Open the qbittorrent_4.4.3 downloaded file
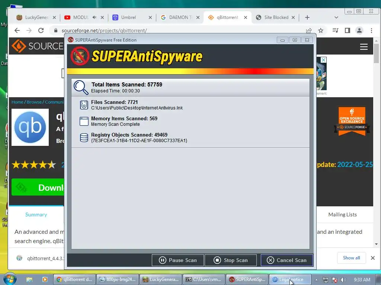This screenshot has height=285, width=381. click(x=40, y=258)
